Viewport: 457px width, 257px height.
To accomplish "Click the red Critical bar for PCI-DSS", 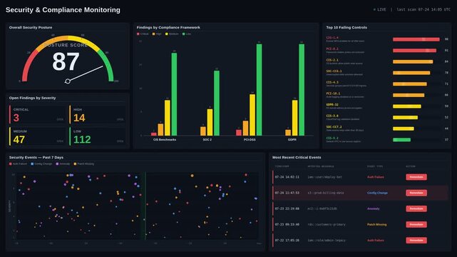I will pyautogui.click(x=239, y=133).
